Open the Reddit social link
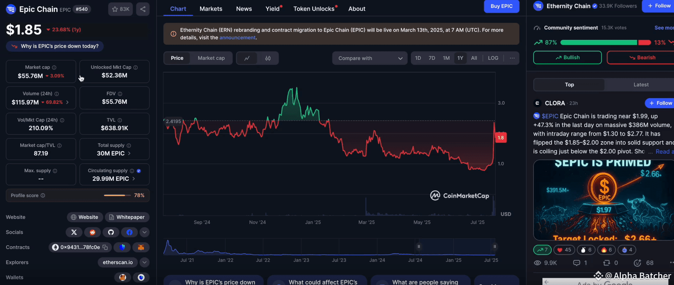Viewport: 674px width, 285px height. [x=92, y=232]
